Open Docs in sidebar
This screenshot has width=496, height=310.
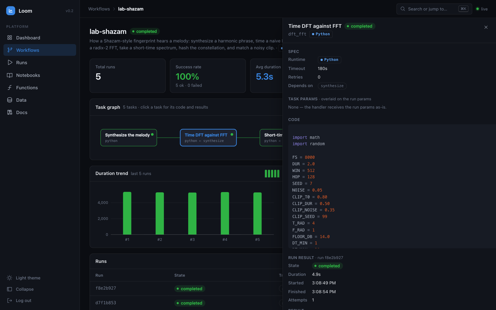tap(40, 112)
